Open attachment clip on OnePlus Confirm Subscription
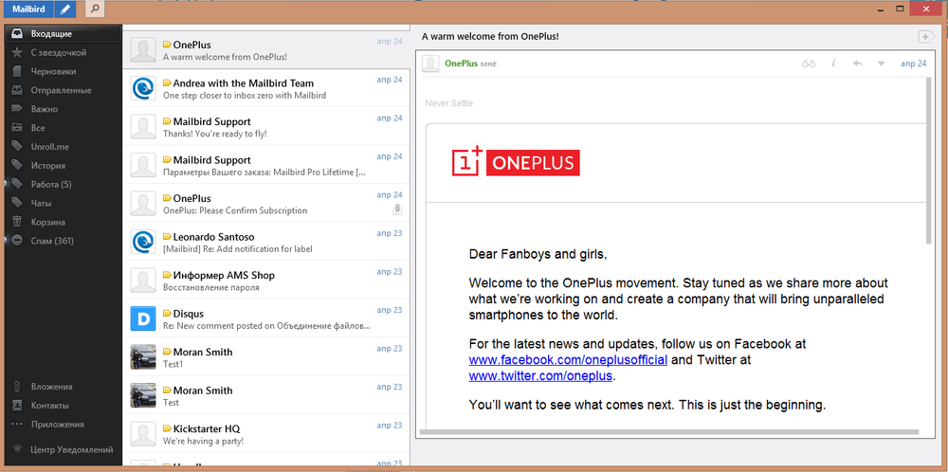This screenshot has width=948, height=472. coord(396,209)
